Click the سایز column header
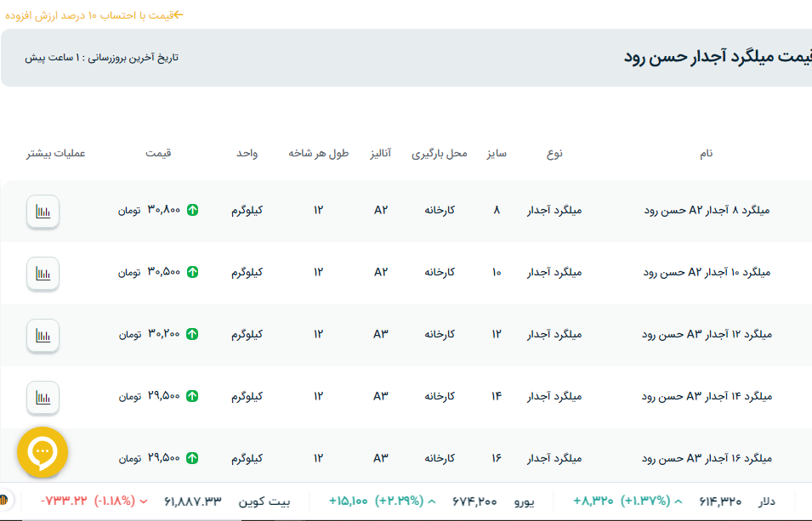 click(497, 154)
